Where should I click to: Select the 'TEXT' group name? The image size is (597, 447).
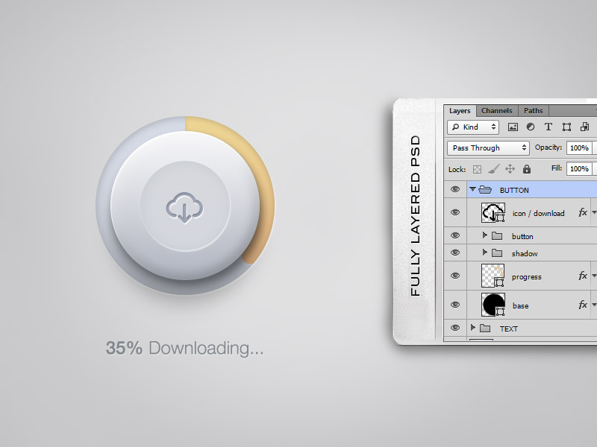(509, 329)
